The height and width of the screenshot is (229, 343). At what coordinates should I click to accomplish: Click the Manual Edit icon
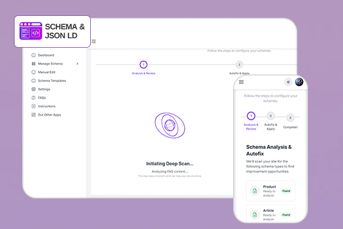tap(34, 72)
